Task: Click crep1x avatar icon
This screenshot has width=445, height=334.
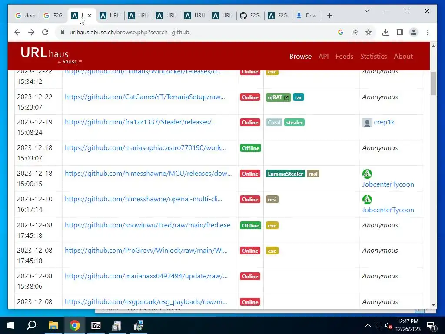Action: (x=367, y=122)
